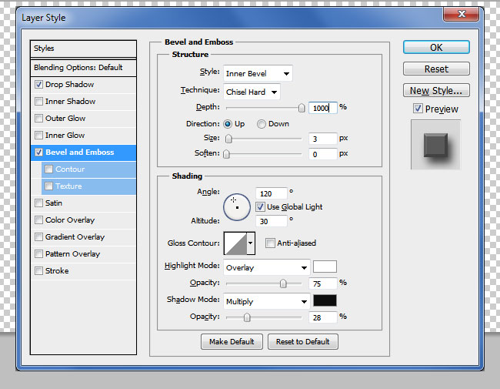Open the Style dropdown showing Inner Bevel

coord(258,74)
